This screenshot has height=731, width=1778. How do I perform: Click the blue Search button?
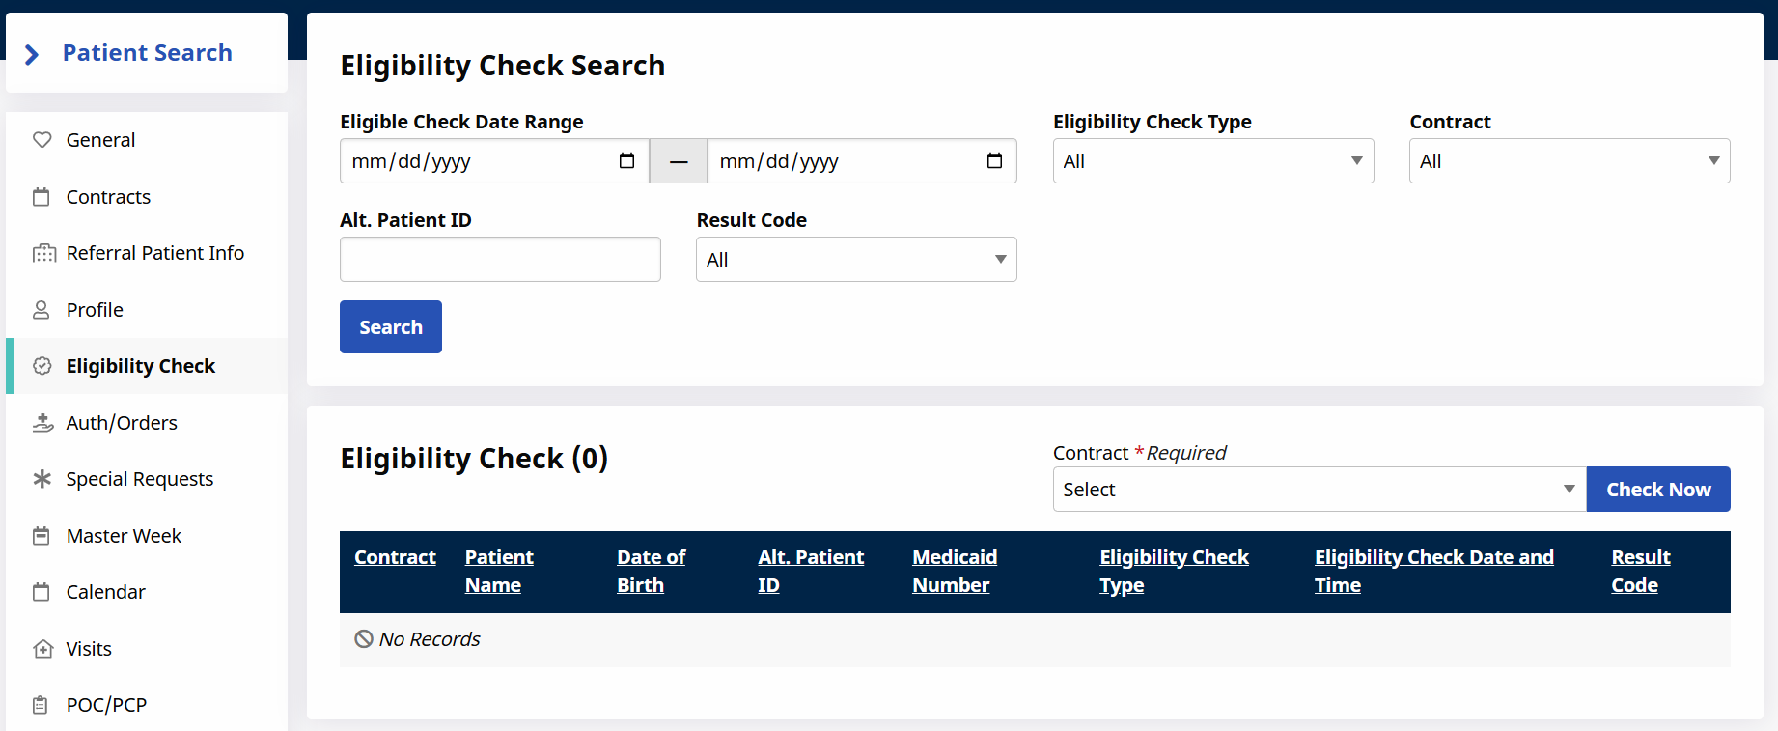(390, 327)
